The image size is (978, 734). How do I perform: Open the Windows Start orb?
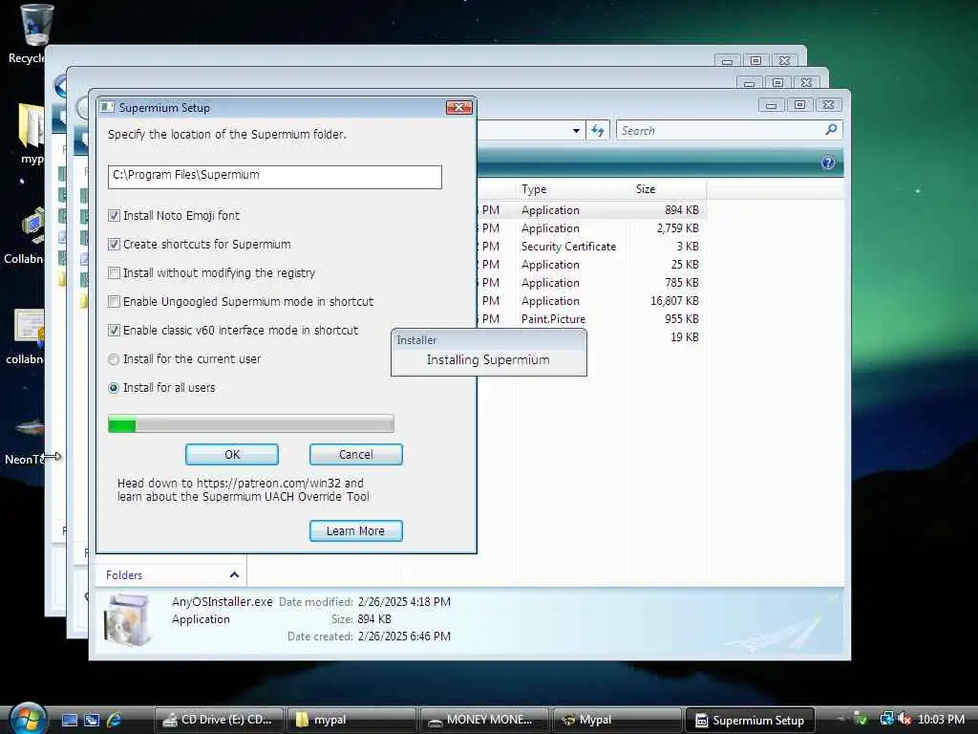(28, 719)
